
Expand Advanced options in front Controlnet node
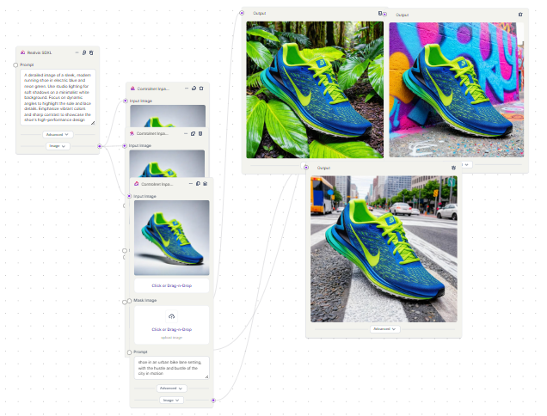171,388
